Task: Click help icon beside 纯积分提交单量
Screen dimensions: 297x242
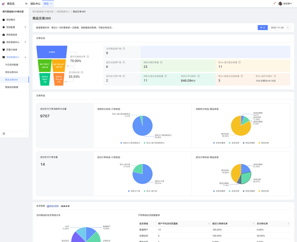Action: (161, 62)
